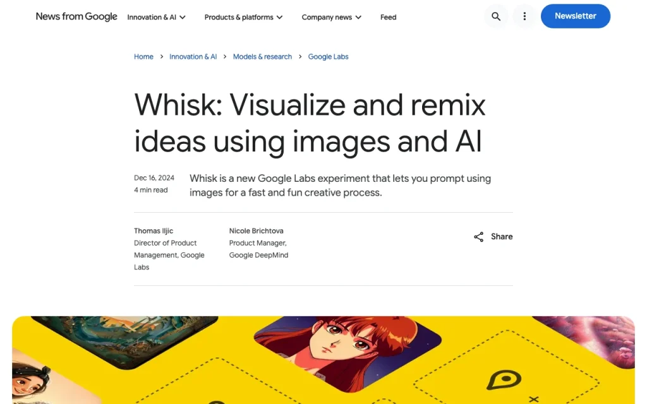Follow the Models & research breadcrumb link
647x404 pixels.
[262, 56]
